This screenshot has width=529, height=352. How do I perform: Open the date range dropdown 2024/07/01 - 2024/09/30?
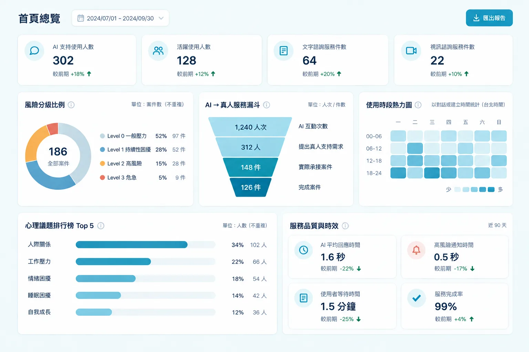pos(120,18)
